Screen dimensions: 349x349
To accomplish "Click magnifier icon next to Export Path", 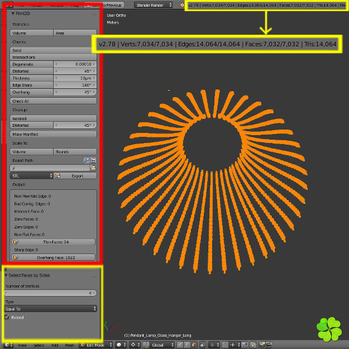I will [x=87, y=160].
